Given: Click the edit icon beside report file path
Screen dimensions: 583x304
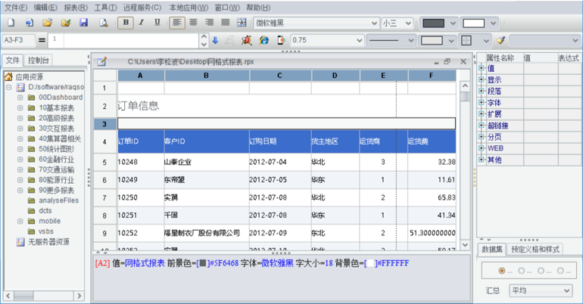Looking at the screenshot, I should 102,61.
